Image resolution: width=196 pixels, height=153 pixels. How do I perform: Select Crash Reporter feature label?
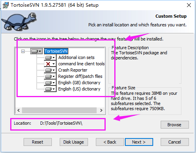[x=73, y=70]
